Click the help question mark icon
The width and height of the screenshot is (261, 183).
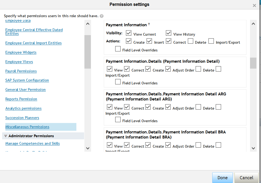pyautogui.click(x=102, y=16)
